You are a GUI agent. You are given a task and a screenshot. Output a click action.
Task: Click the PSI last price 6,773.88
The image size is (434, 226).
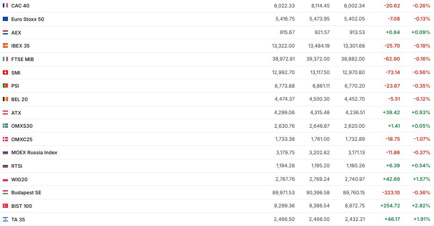[x=284, y=86]
